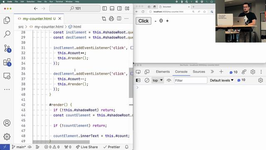This screenshot has height=150, width=266.
Task: Switch to the Sources tab in DevTools
Action: tap(199, 72)
